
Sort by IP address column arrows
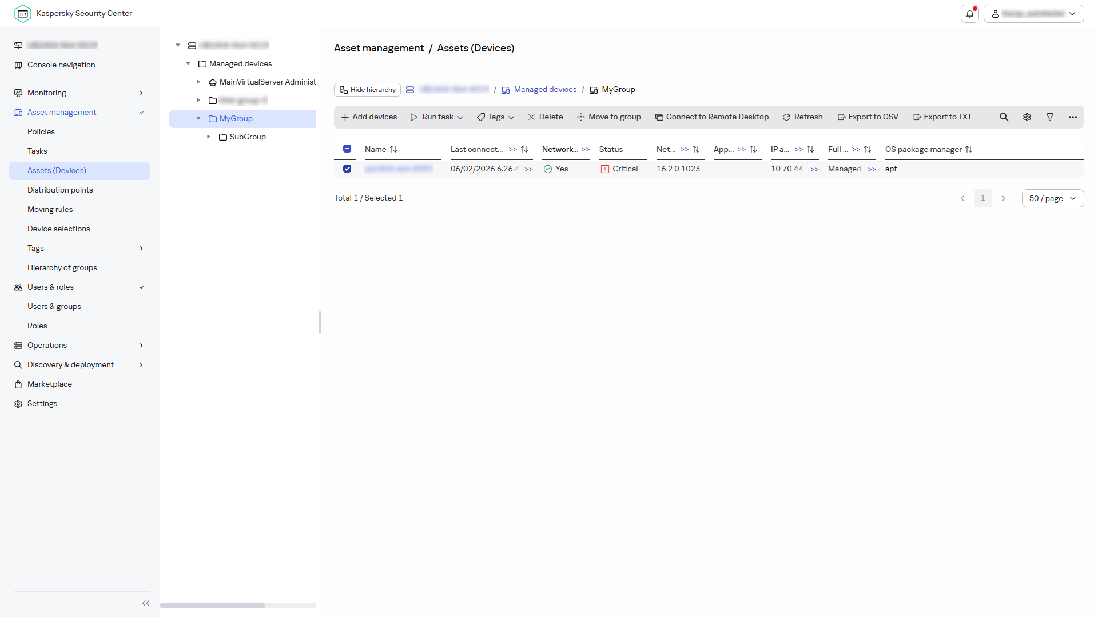(x=810, y=149)
